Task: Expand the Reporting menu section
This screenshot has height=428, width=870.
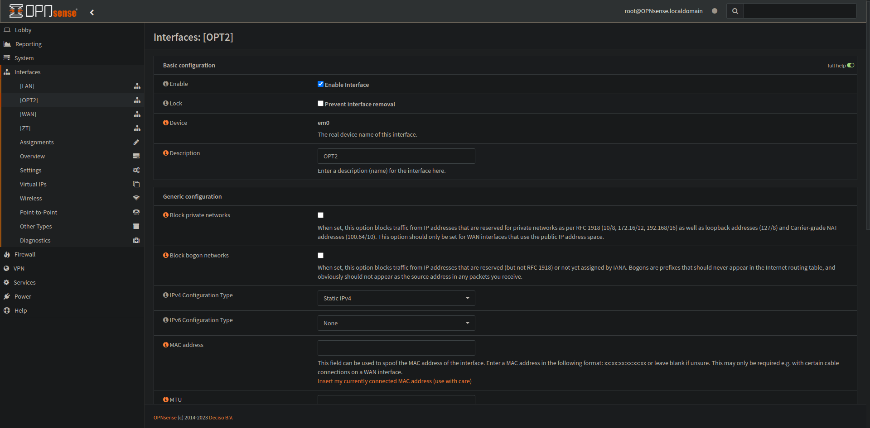Action: point(72,44)
